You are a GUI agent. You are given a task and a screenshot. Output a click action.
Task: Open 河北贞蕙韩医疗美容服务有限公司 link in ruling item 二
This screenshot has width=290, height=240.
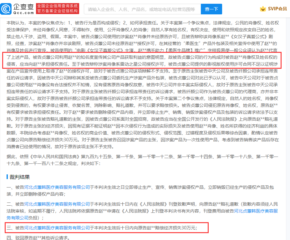(x=57, y=204)
